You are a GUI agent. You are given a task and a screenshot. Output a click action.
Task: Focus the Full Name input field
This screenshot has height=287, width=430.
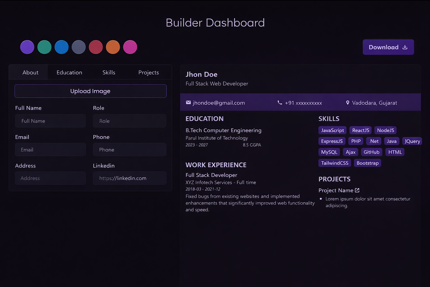coord(50,121)
